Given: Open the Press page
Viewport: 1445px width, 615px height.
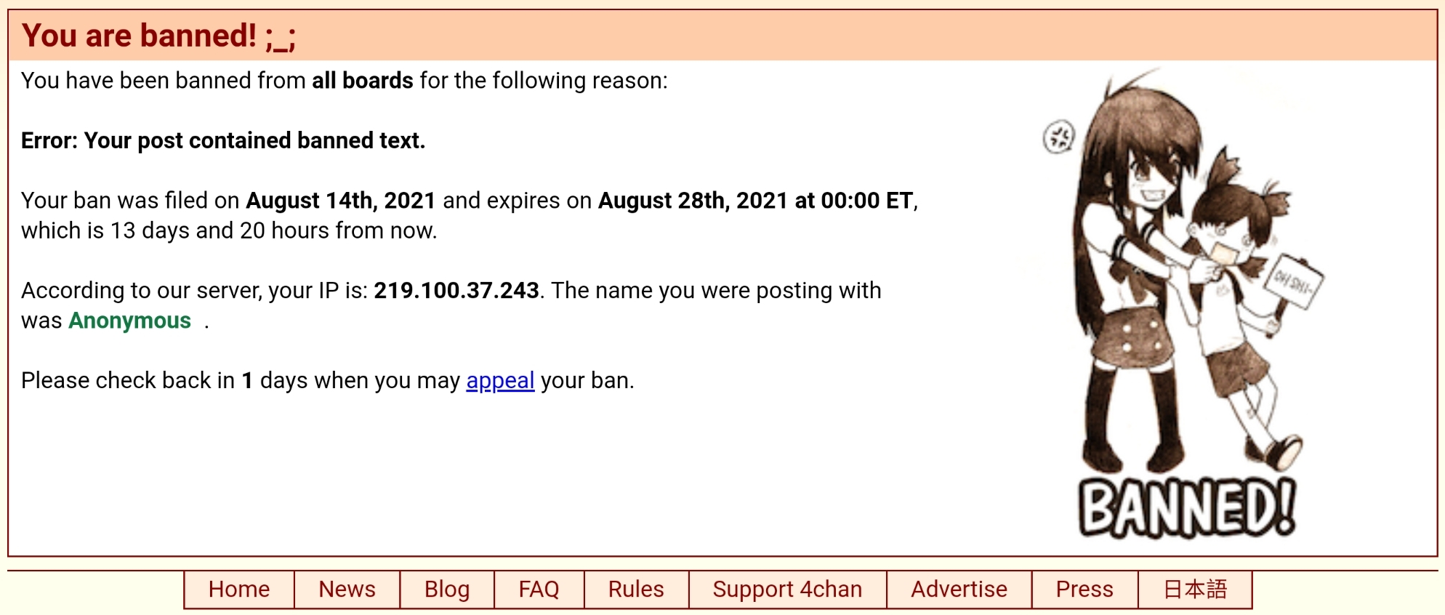Looking at the screenshot, I should pyautogui.click(x=1084, y=589).
